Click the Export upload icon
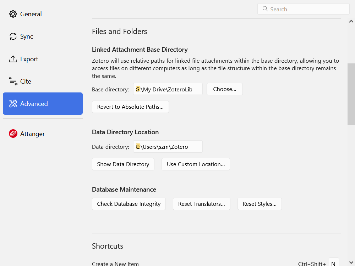355x266 pixels. tap(13, 59)
